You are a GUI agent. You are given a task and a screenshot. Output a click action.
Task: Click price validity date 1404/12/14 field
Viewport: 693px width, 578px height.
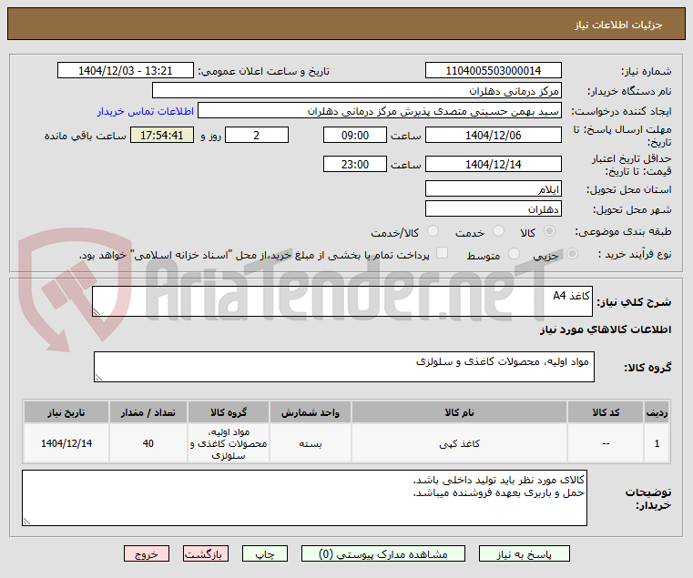click(494, 164)
